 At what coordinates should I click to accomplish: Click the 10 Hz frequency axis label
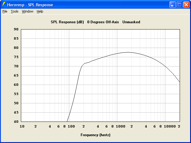(22, 126)
